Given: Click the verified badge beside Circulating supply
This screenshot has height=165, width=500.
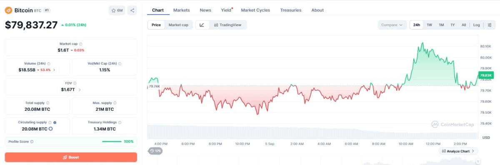Looking at the screenshot, I should point(55,122).
